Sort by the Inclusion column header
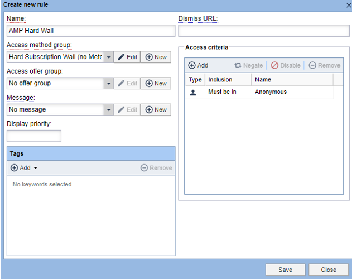 coord(227,80)
